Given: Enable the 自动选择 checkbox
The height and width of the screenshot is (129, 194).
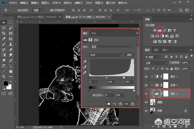Looking at the screenshot, I should 15,10.
